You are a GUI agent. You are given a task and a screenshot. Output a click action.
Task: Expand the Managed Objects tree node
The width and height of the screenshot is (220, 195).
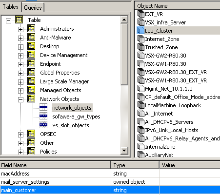coord(20,91)
